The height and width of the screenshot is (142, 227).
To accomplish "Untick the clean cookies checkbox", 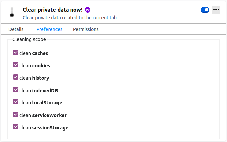I will [16, 65].
